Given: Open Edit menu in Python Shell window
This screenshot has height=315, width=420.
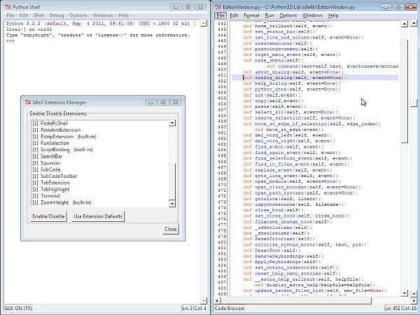Looking at the screenshot, I should [x=24, y=15].
